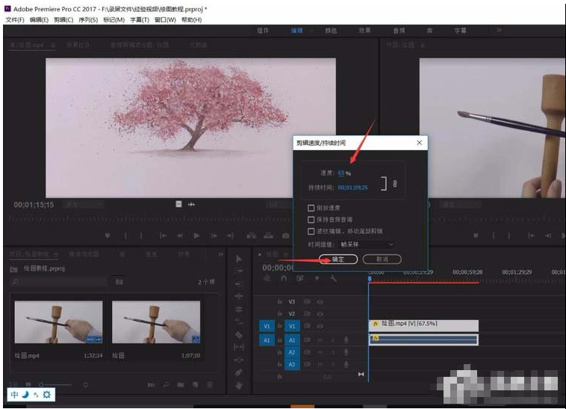Enable the 倒放速度 checkbox

(311, 208)
